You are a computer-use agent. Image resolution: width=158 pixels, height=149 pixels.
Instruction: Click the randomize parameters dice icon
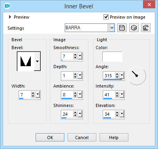click(x=134, y=28)
